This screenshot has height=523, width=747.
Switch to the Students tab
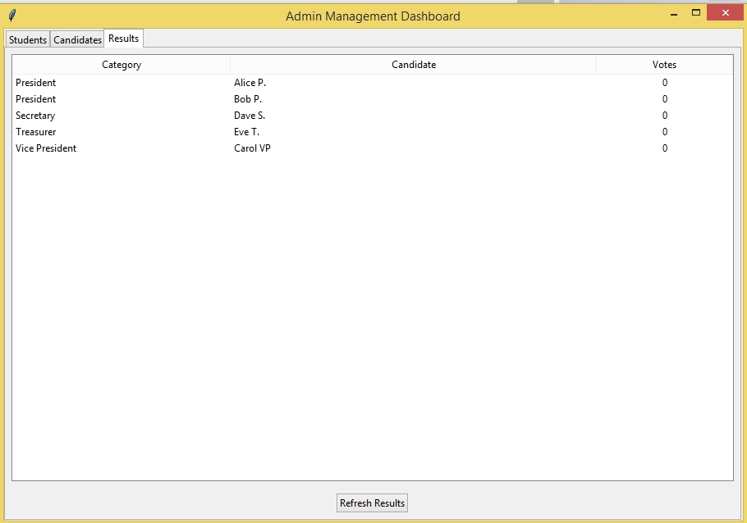(x=28, y=40)
